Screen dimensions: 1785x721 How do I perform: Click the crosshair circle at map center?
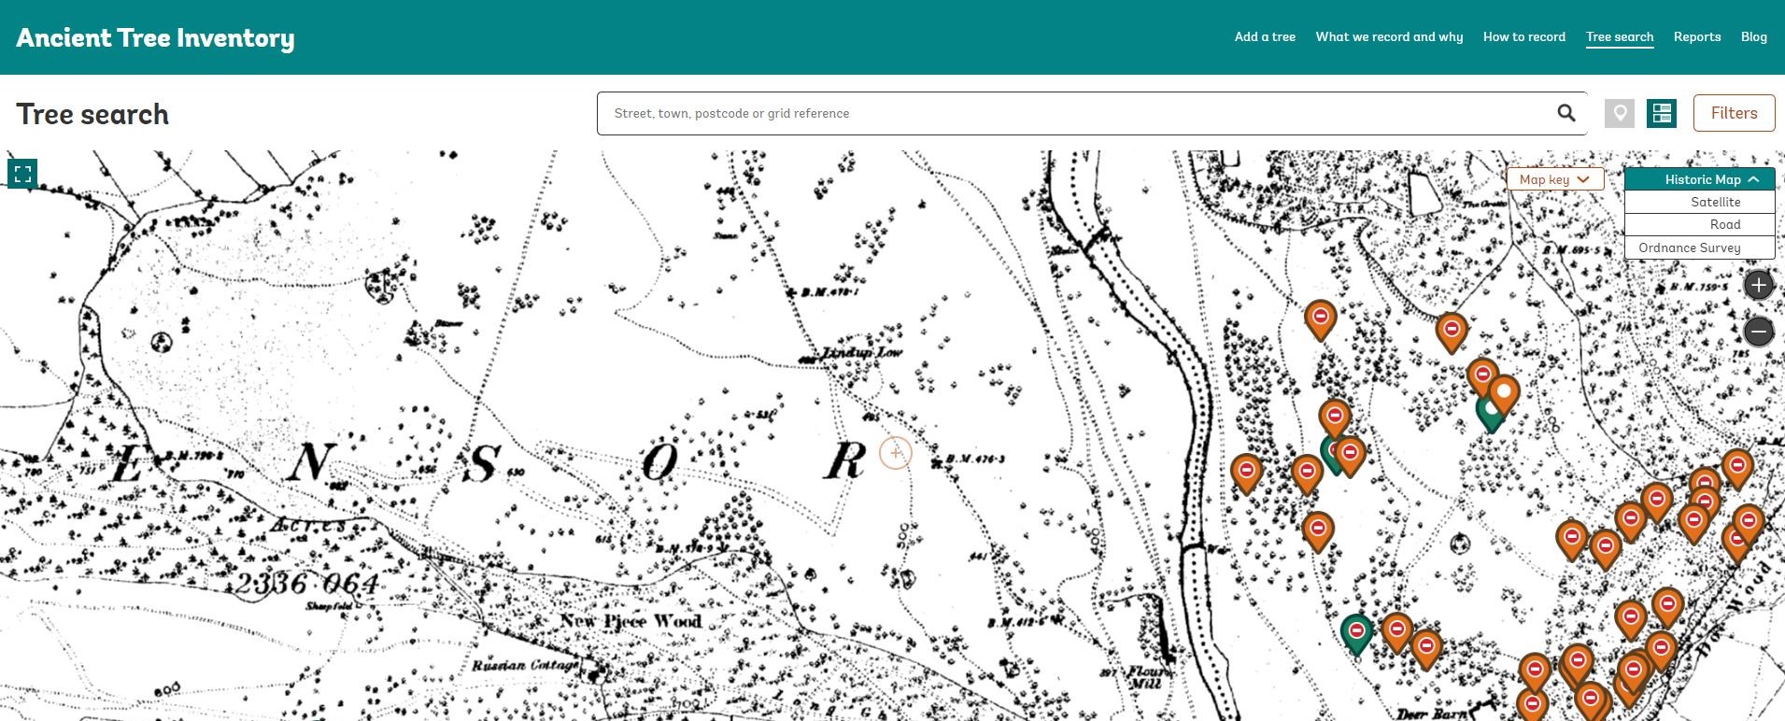click(895, 453)
